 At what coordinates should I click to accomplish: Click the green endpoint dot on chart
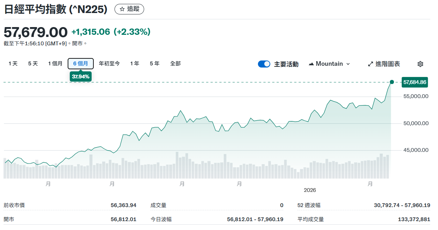click(392, 82)
